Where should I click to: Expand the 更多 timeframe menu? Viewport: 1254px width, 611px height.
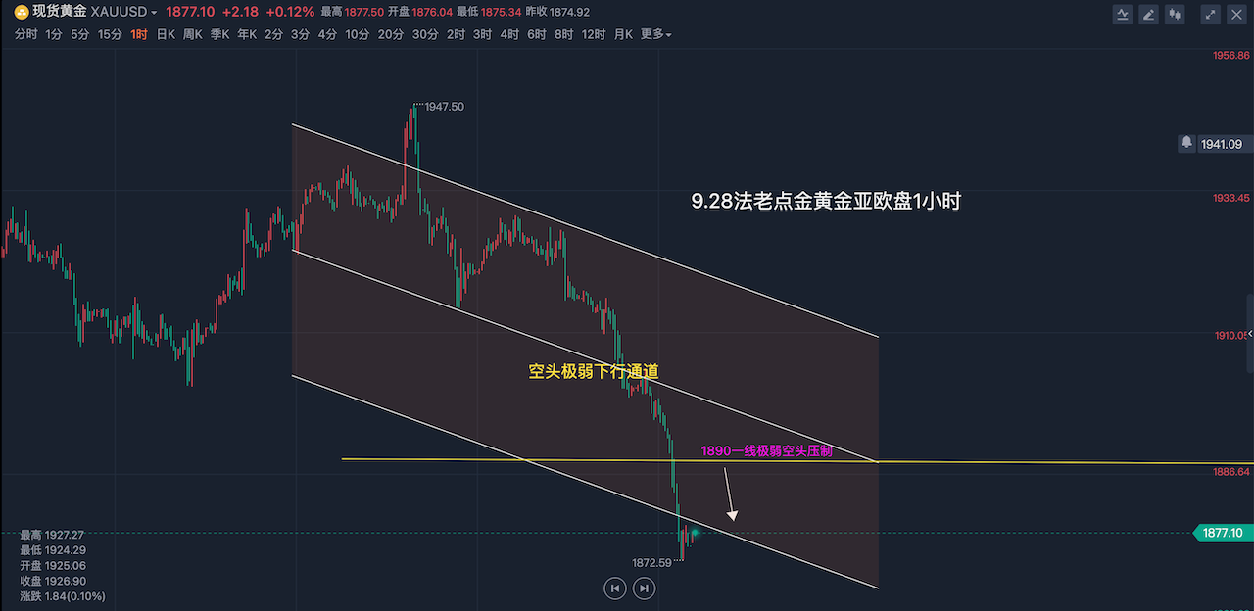point(655,34)
